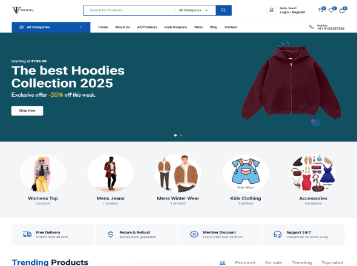Open the Accessories category image
Screen dimensions: 357x266
pos(313,174)
